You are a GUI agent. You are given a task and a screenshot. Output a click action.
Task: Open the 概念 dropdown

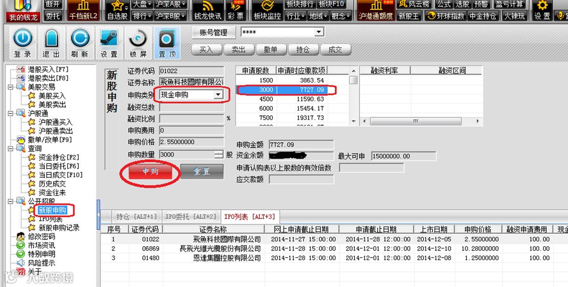(x=341, y=16)
